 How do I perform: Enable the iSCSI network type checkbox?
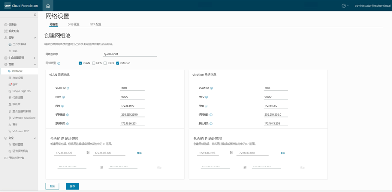tap(105, 63)
